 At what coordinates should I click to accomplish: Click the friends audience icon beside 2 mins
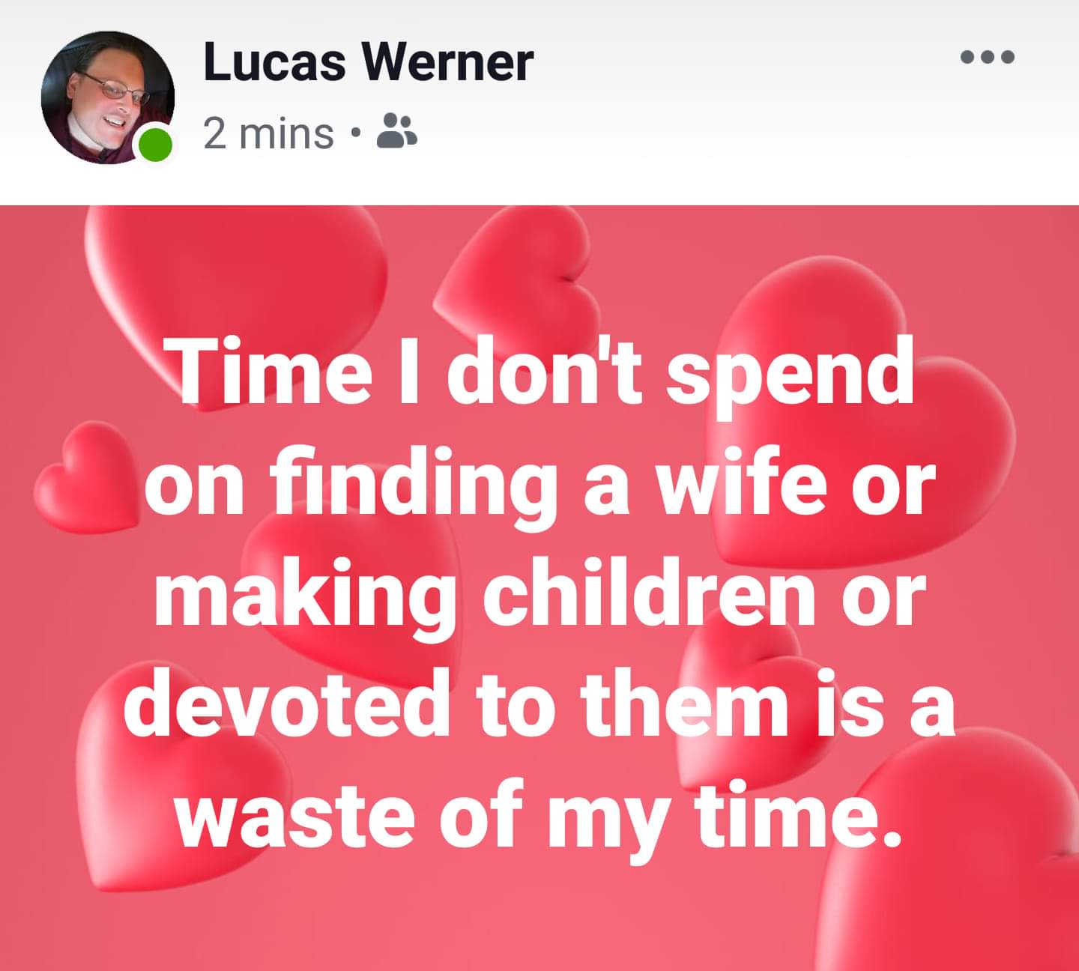click(x=396, y=132)
